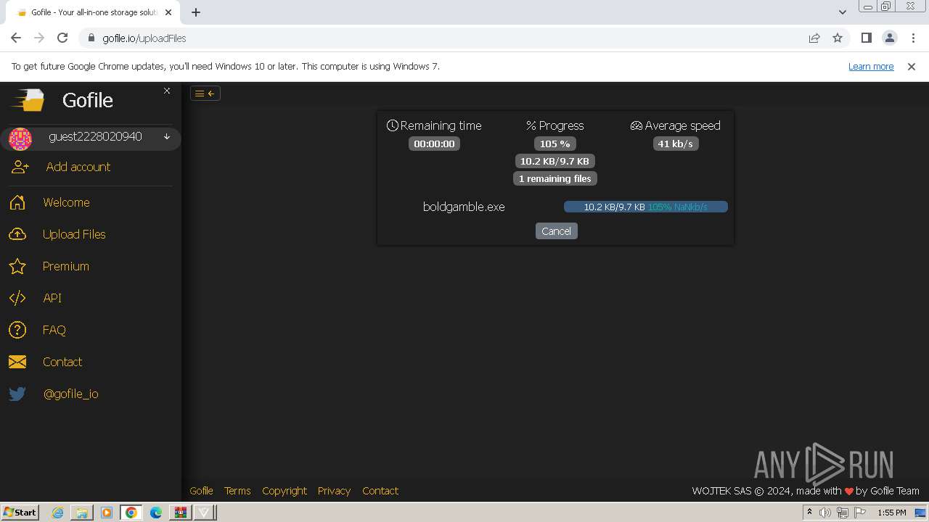Click the boldgamble.exe upload progress bar

pyautogui.click(x=646, y=207)
